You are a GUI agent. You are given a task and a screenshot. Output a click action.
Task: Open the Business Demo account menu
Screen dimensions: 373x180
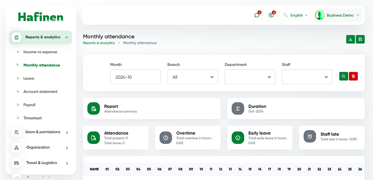tap(337, 15)
